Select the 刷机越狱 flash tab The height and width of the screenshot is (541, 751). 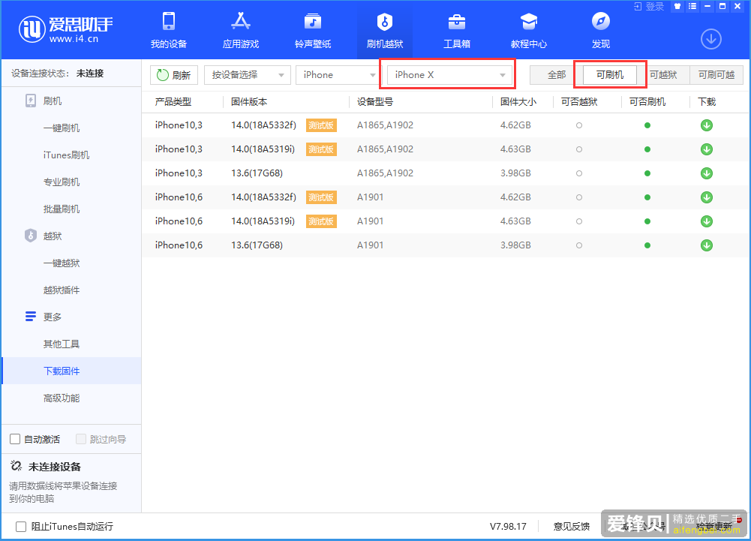[385, 30]
